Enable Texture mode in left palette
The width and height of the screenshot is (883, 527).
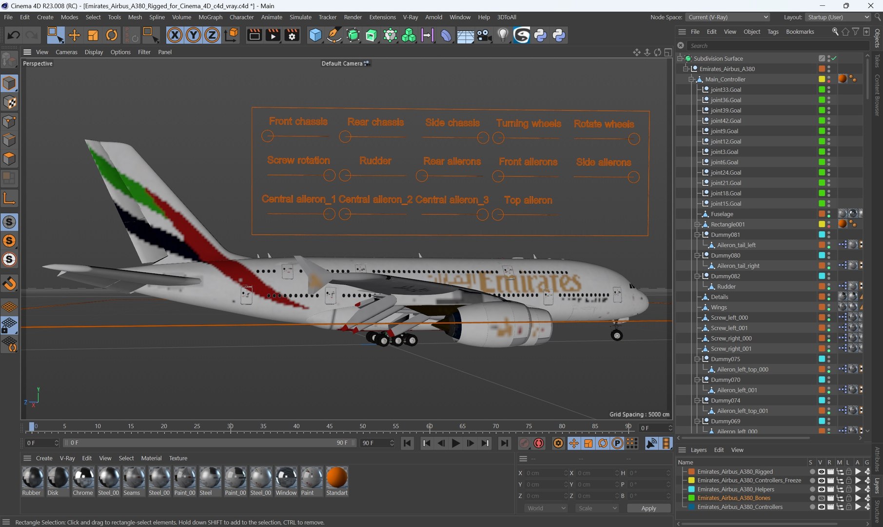point(9,102)
